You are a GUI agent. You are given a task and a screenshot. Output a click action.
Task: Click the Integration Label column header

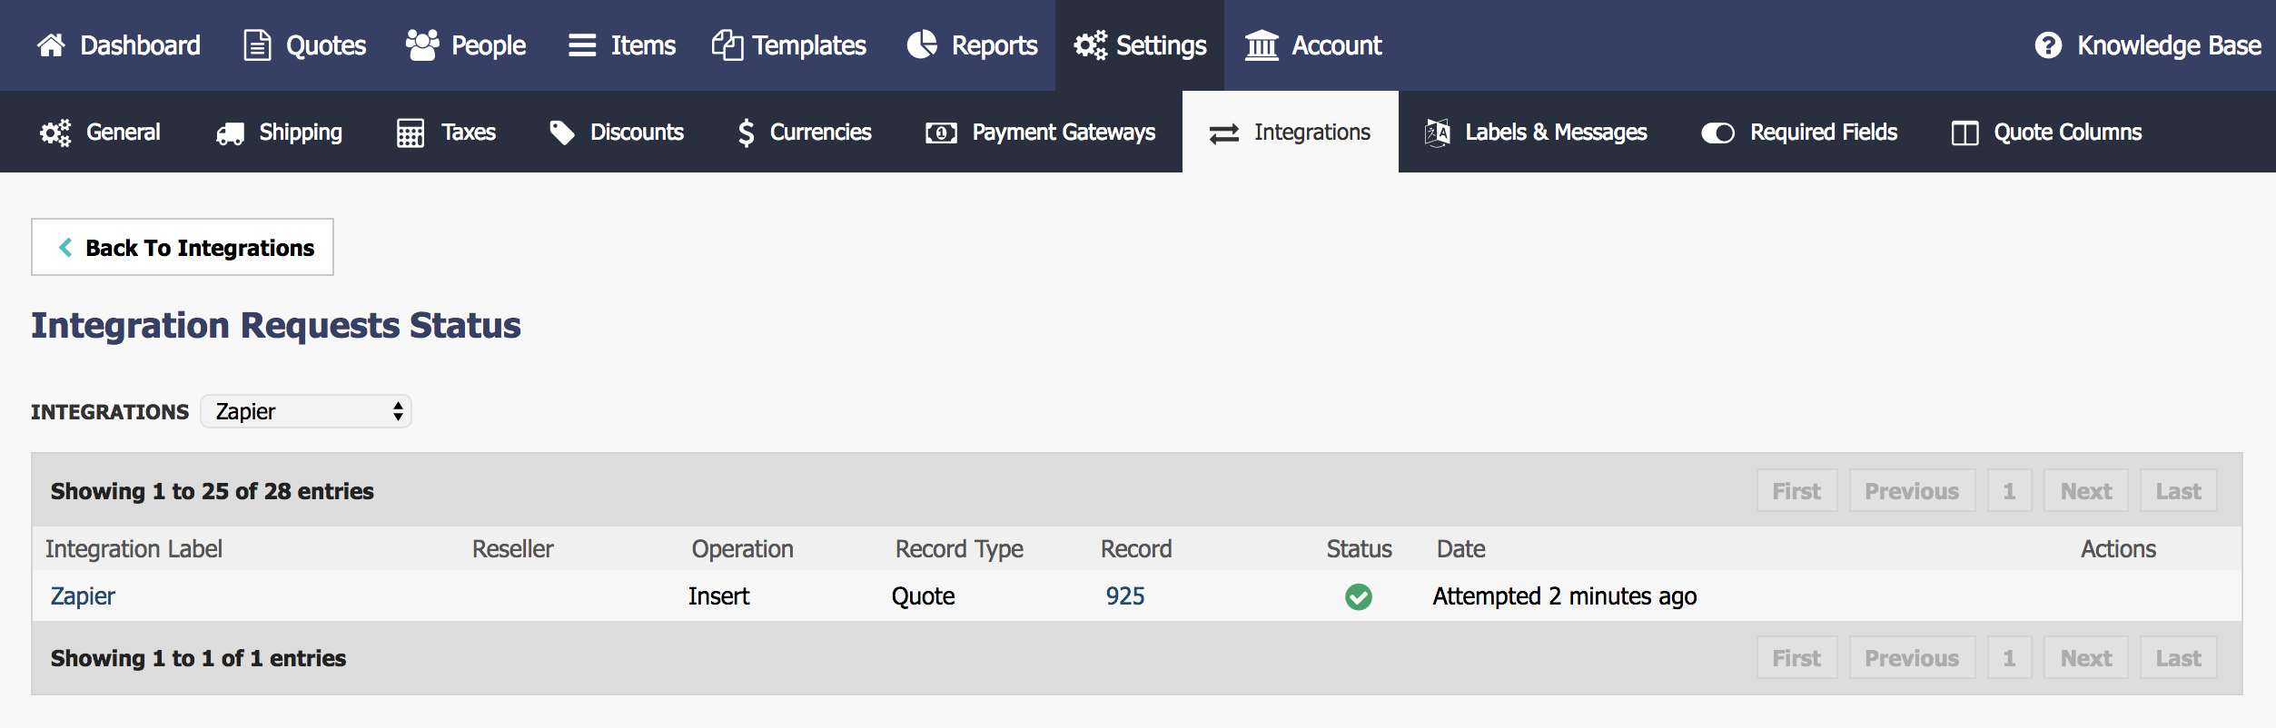click(x=134, y=549)
